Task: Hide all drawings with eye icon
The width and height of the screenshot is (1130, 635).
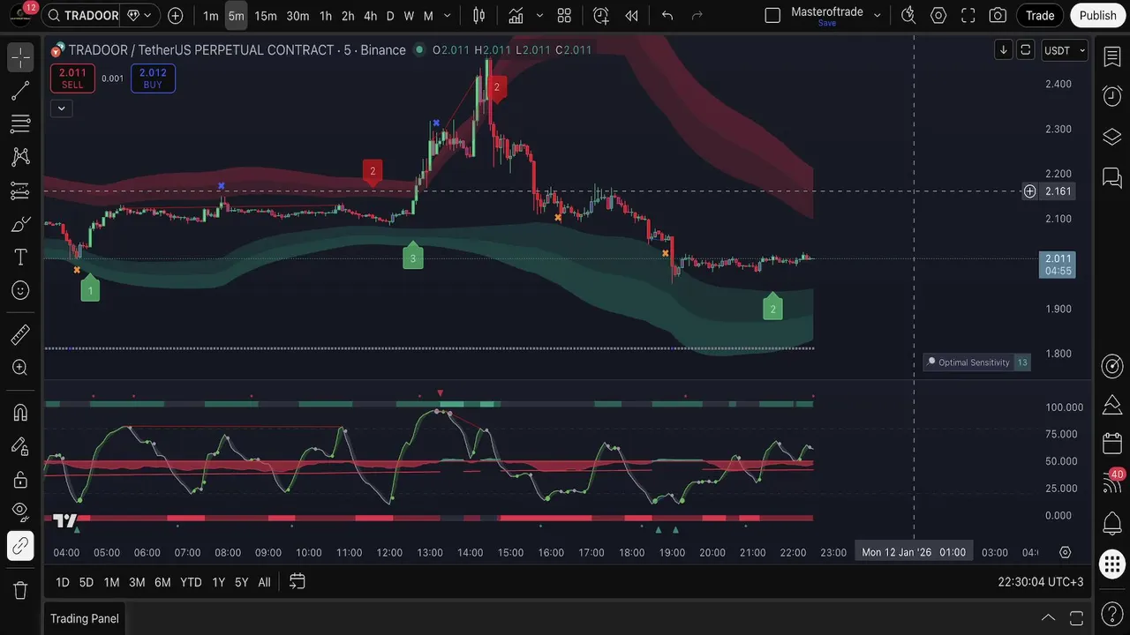Action: point(20,512)
